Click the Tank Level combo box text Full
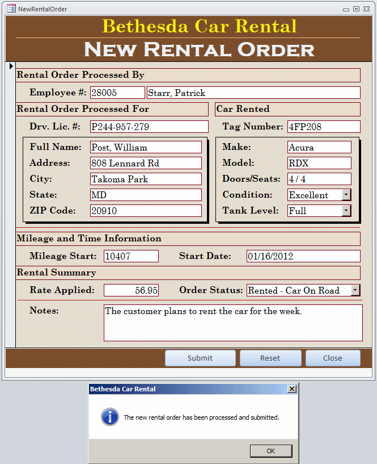 (x=298, y=211)
